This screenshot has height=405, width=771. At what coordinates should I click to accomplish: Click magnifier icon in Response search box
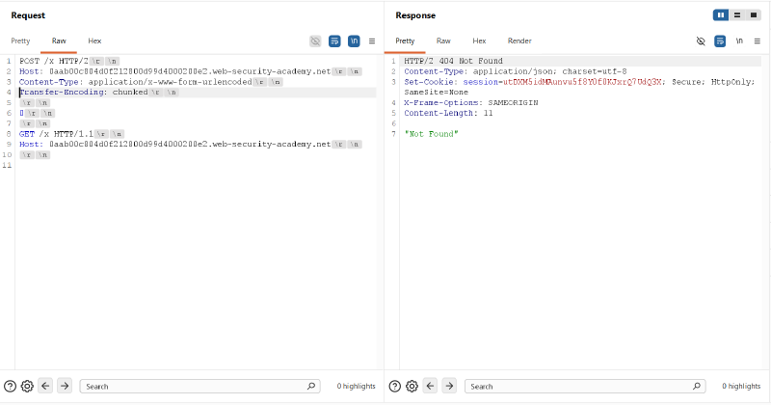click(x=697, y=387)
